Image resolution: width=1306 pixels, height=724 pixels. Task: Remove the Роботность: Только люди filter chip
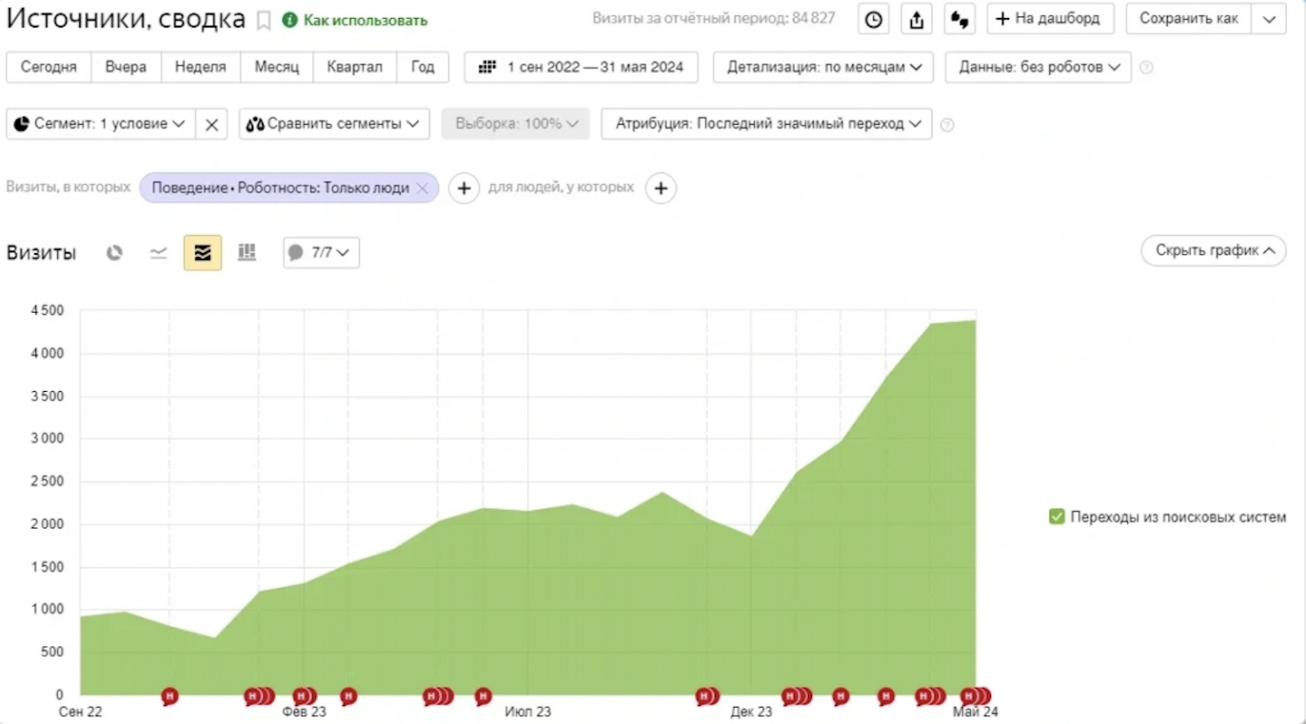pos(422,188)
